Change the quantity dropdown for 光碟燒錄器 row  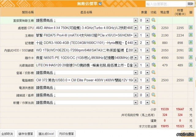tap(144, 65)
